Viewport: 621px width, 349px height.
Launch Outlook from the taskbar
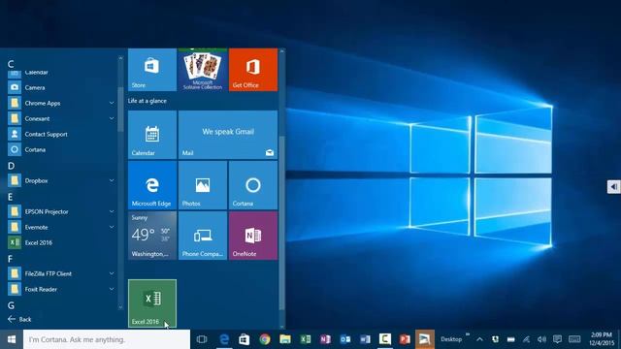(x=345, y=339)
